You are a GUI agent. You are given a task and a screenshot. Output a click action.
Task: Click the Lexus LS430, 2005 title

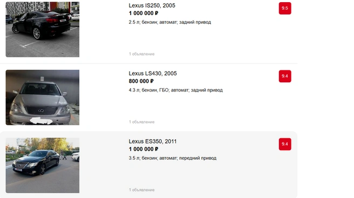click(x=153, y=73)
